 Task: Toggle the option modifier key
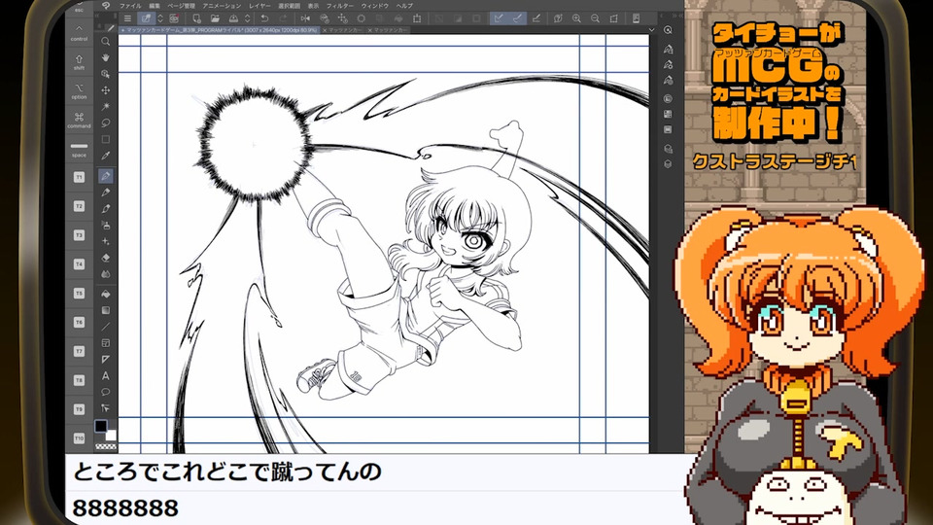[x=79, y=91]
